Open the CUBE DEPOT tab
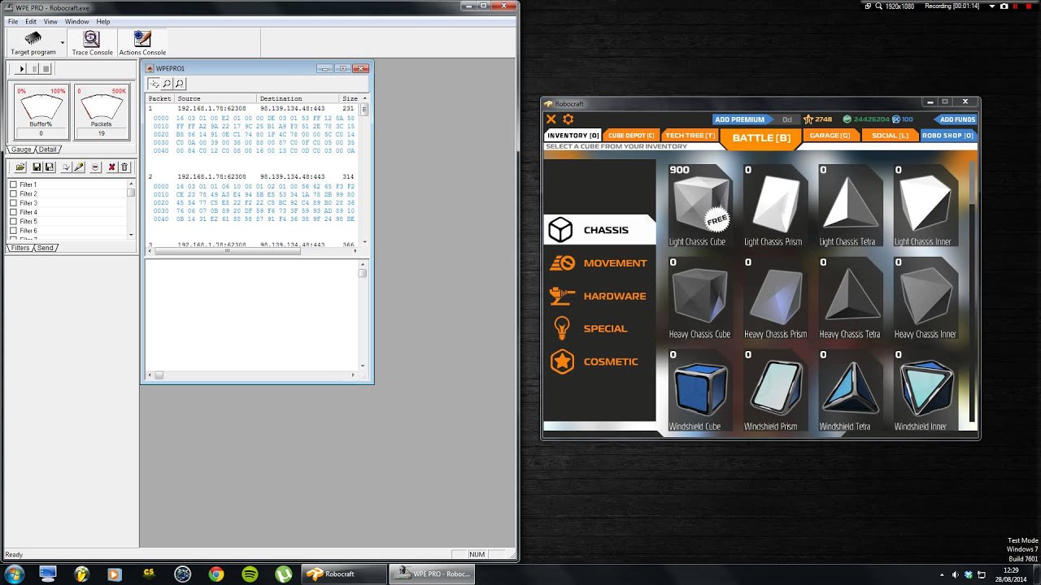The height and width of the screenshot is (585, 1041). point(631,136)
